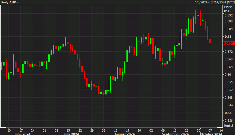Click the 0.656 price axis value

coord(228,82)
